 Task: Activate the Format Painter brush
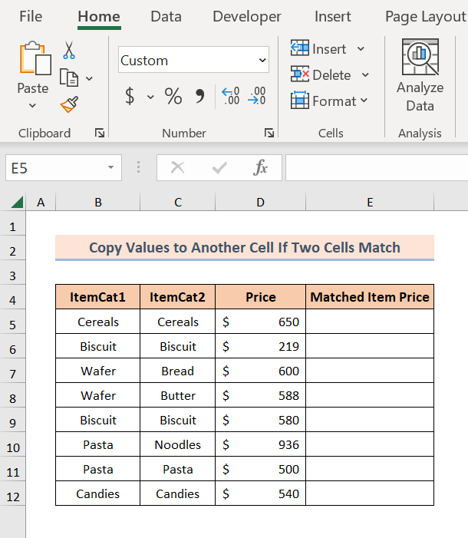click(69, 104)
